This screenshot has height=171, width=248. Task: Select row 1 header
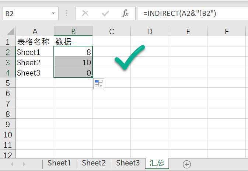pos(8,42)
